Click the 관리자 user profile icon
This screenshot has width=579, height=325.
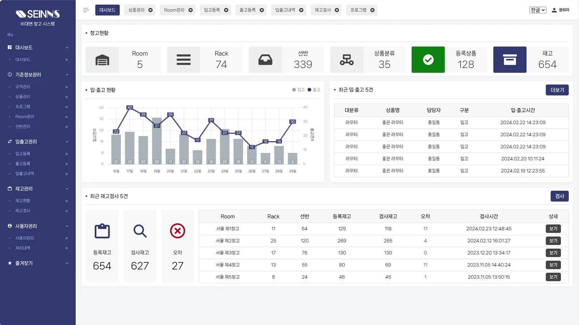coord(554,10)
